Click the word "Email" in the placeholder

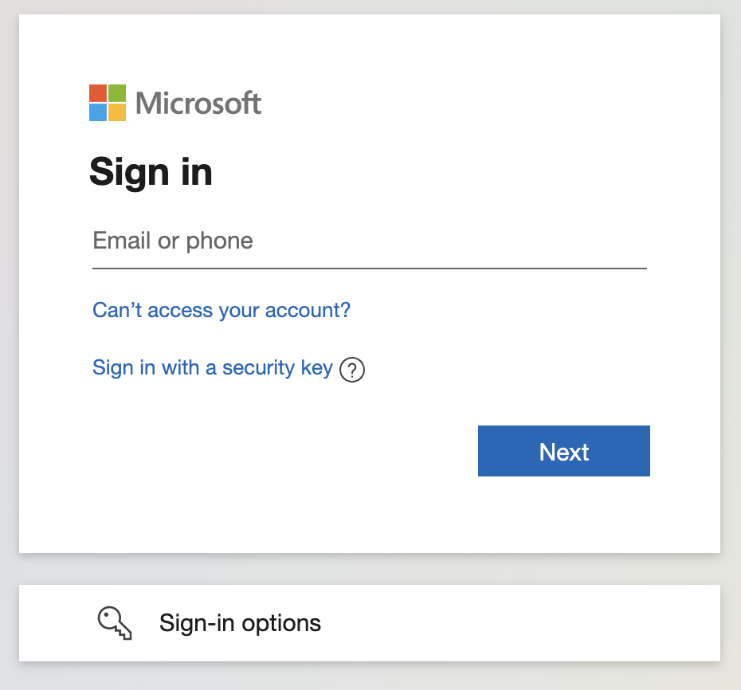tap(122, 241)
